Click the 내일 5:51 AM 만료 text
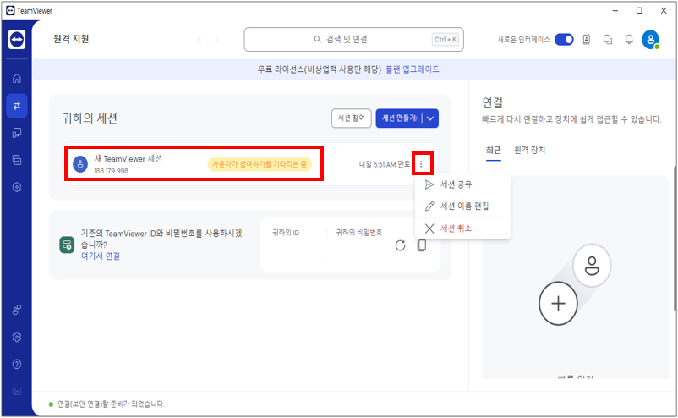 [385, 164]
